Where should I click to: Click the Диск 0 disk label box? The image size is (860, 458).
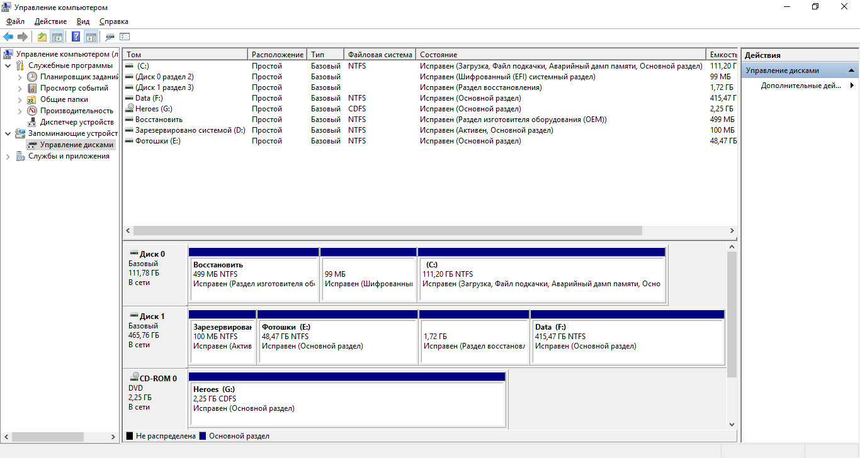(155, 274)
